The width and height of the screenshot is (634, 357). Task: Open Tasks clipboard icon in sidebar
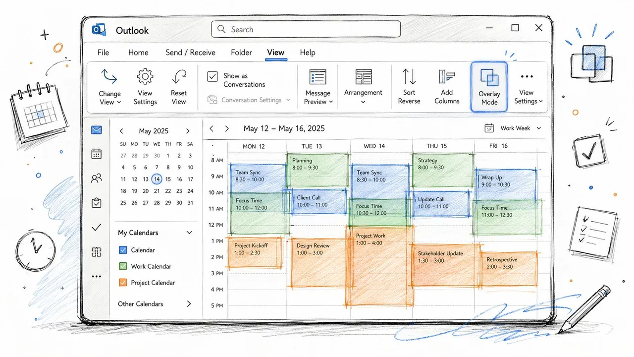[97, 202]
